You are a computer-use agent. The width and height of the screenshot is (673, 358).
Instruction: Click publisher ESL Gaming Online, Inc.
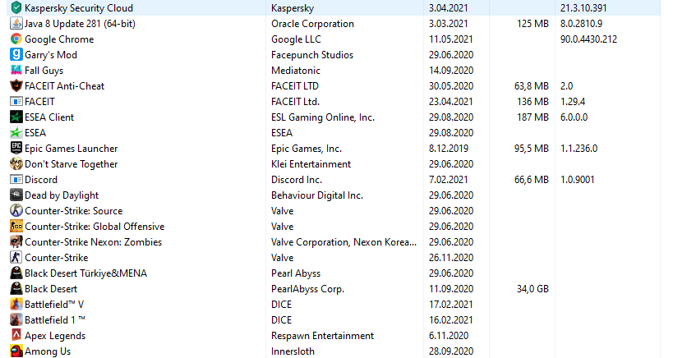click(x=323, y=117)
